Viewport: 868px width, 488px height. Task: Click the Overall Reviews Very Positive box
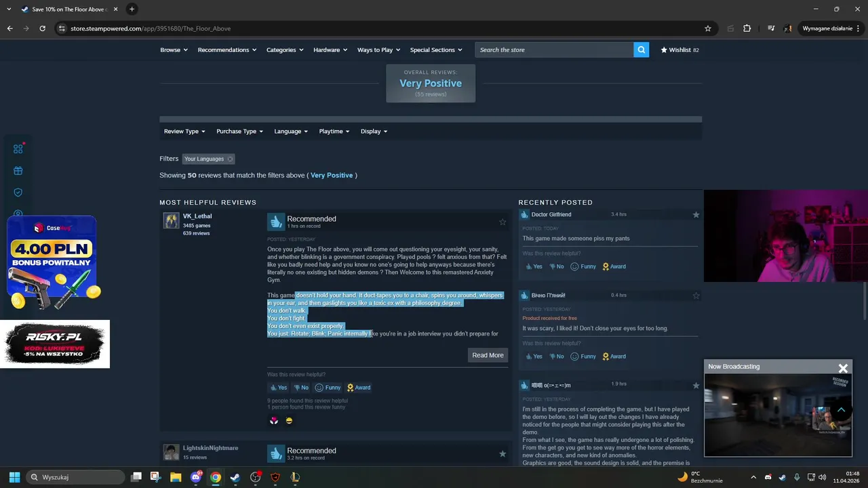click(431, 83)
